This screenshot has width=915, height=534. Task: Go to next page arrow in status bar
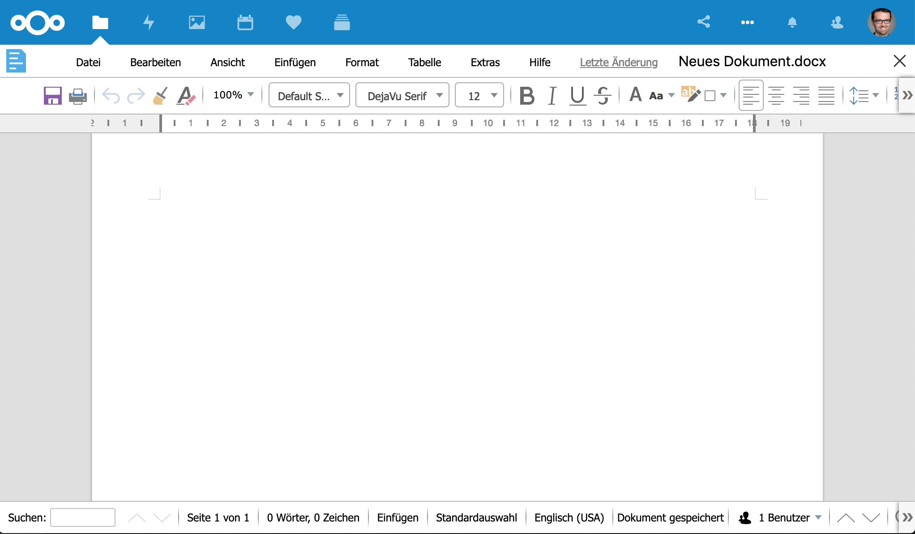[x=871, y=518]
